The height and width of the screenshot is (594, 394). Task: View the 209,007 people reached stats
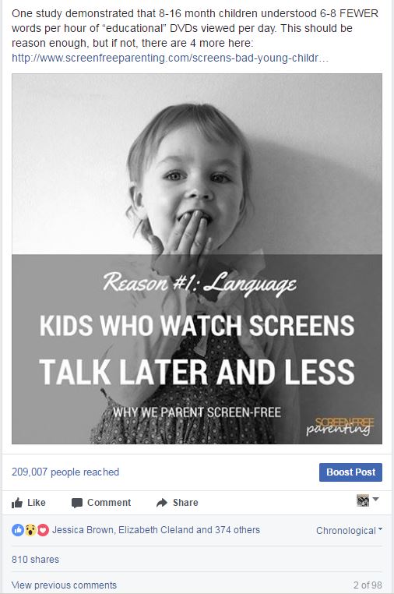(x=65, y=472)
